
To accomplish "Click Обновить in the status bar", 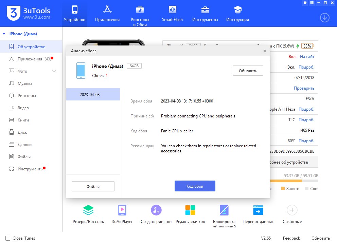I will (320, 238).
